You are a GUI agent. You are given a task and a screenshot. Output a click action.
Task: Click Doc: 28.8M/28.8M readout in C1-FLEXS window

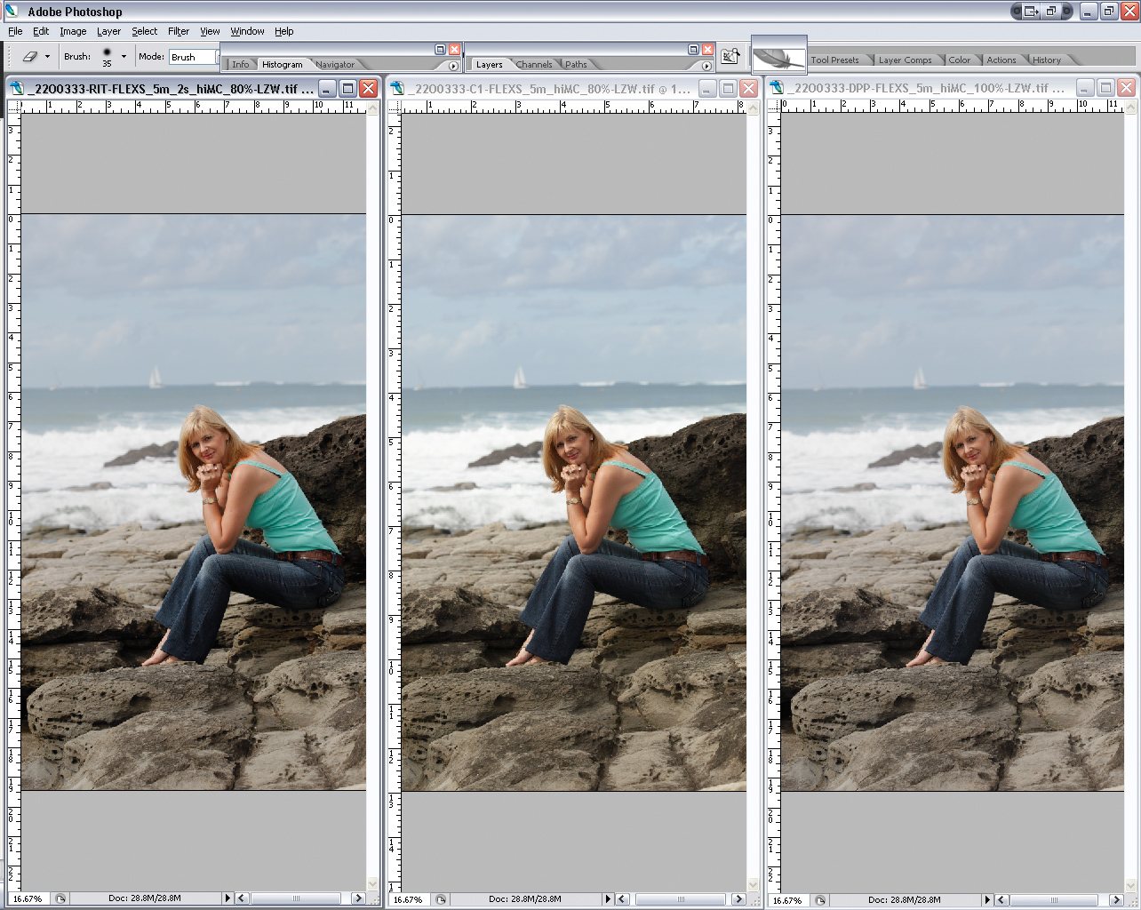tap(525, 898)
